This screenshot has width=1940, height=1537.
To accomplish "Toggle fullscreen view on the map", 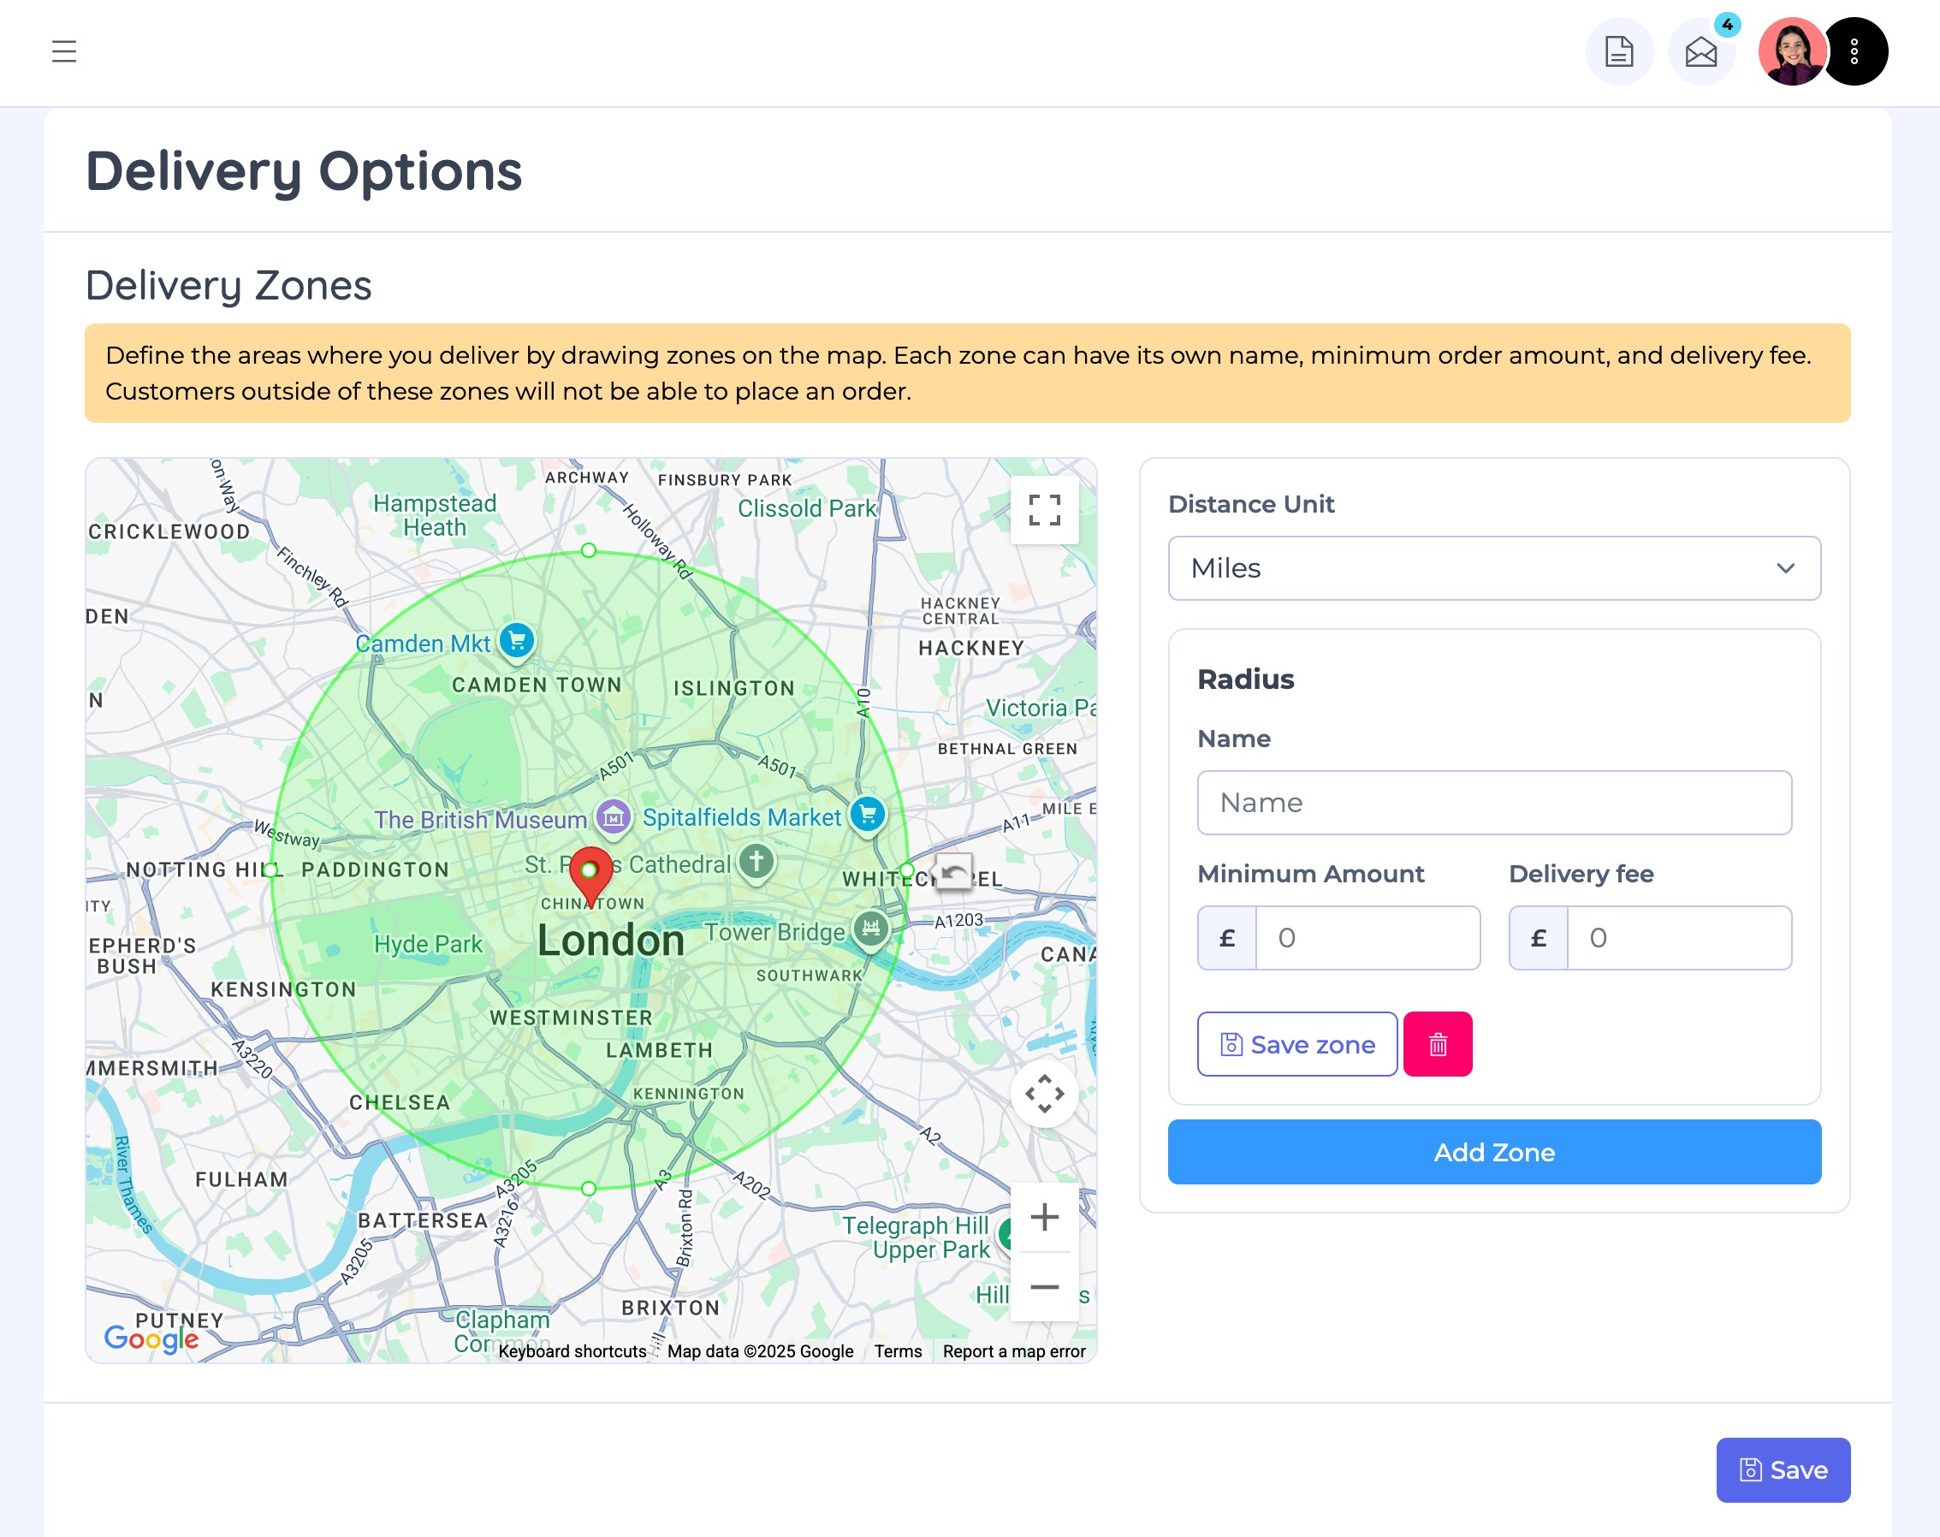I will (1044, 510).
